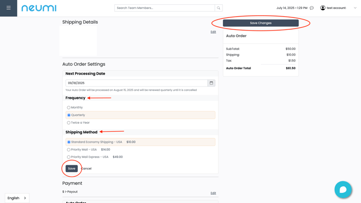This screenshot has width=361, height=203.
Task: Click the Tax $1.50 value
Action: (x=292, y=61)
